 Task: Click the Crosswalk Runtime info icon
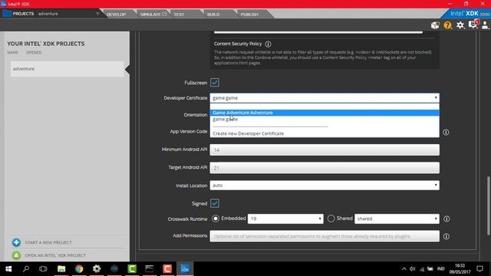click(x=447, y=219)
